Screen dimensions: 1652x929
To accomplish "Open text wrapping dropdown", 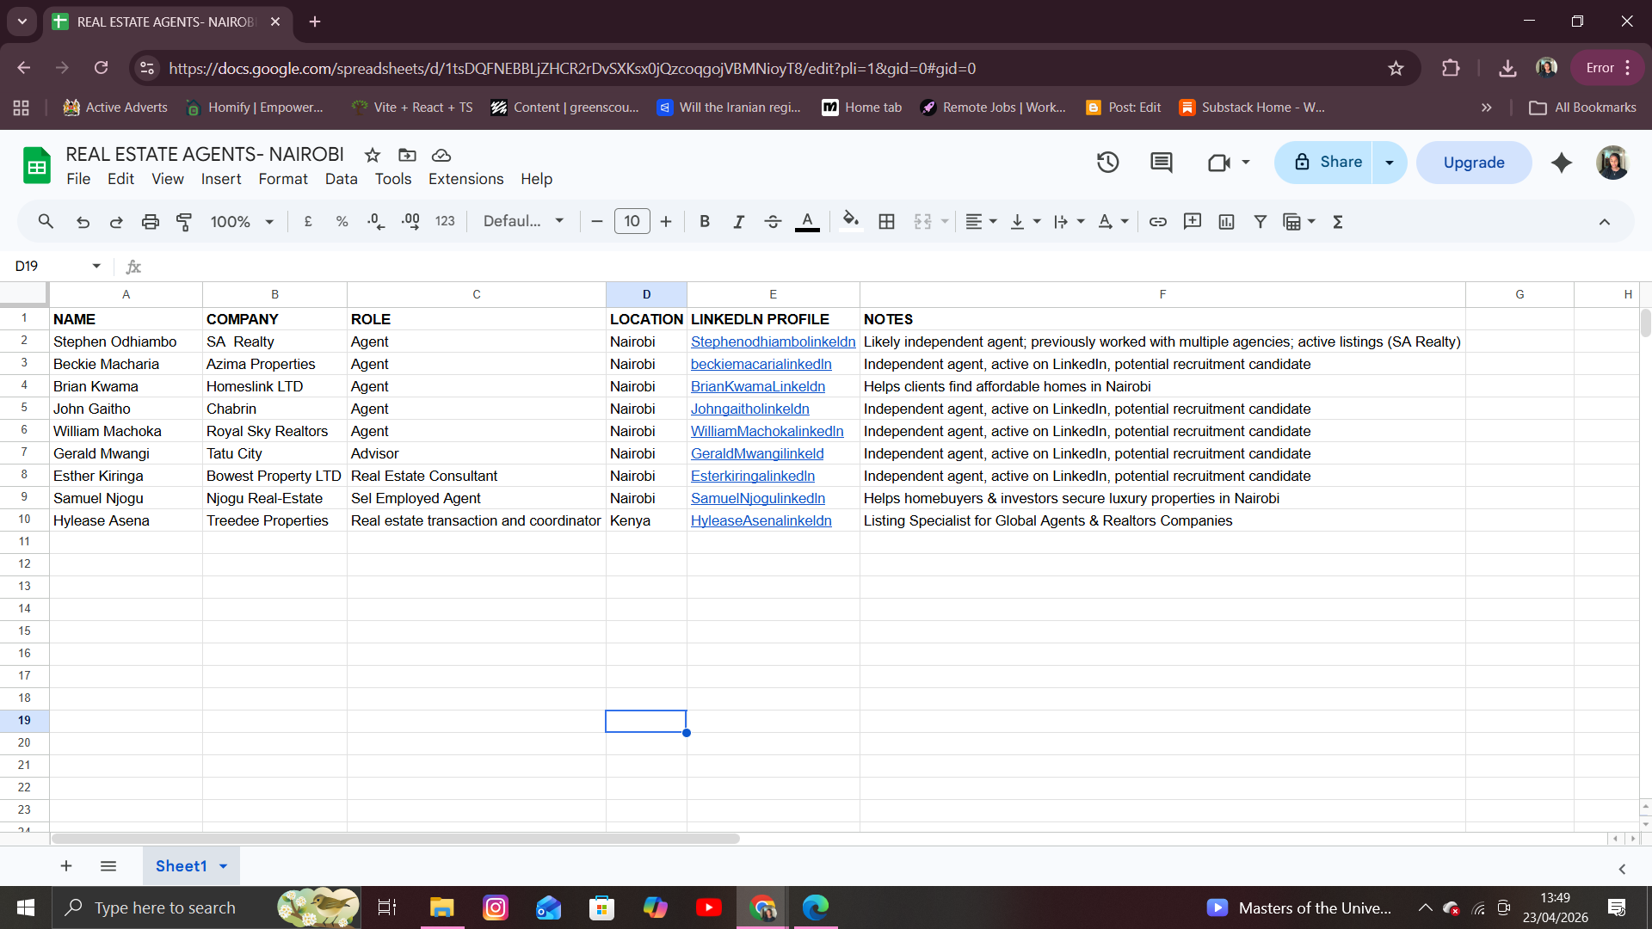I will 1069,222.
